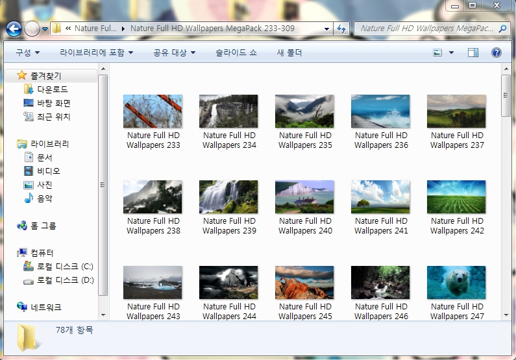Select Nature Full HD Wallpapers 247 thumbnail

click(456, 282)
